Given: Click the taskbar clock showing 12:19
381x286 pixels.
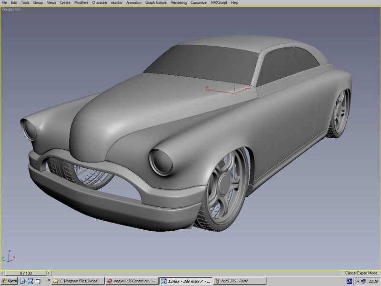Looking at the screenshot, I should tap(373, 281).
